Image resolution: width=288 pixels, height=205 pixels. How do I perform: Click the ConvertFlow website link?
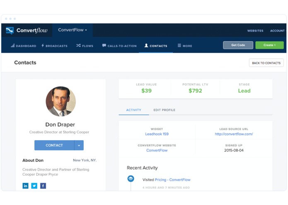coord(157,150)
